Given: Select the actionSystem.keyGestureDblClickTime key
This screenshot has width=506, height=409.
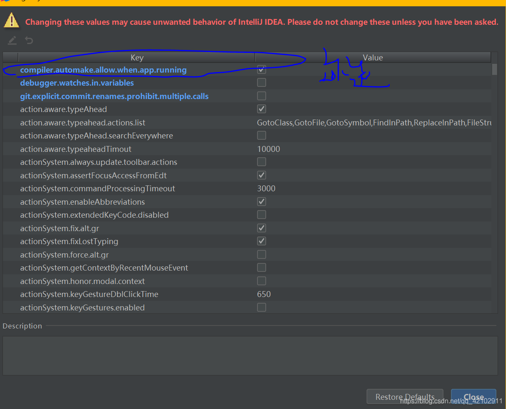Looking at the screenshot, I should pyautogui.click(x=89, y=294).
